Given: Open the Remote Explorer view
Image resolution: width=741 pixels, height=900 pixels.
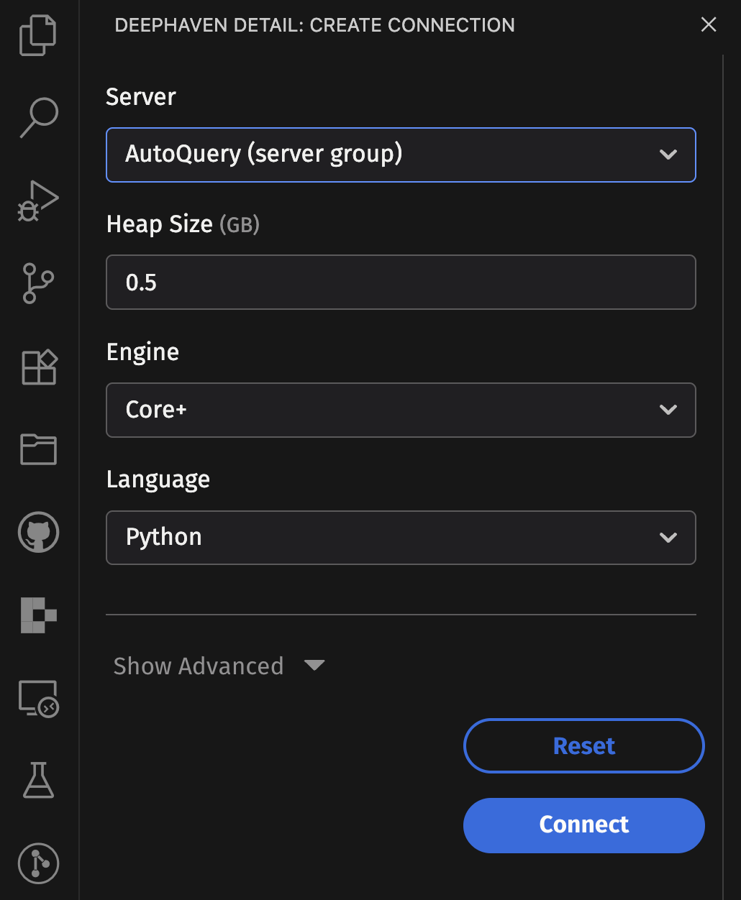Looking at the screenshot, I should click(x=37, y=699).
